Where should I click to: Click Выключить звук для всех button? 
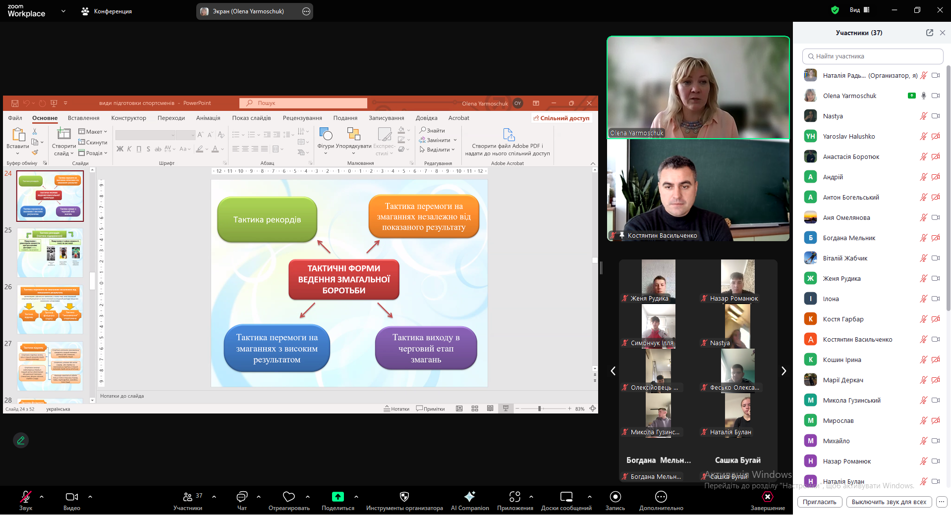pos(889,502)
